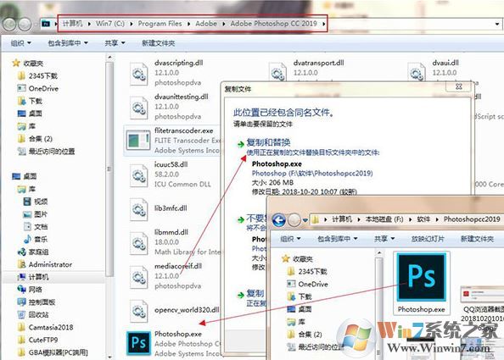Click back arrow in F: Photoshopcc2019 window
This screenshot has width=504, height=360.
click(x=278, y=220)
